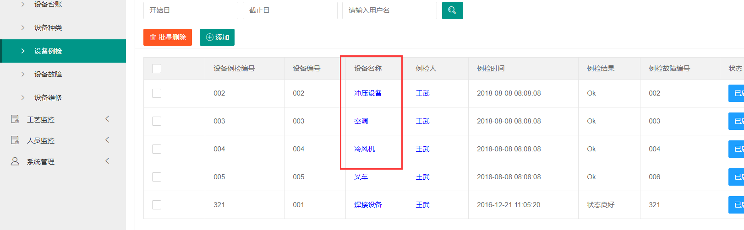Click inspector 王武 in row 321
Viewport: 744px width, 230px height.
coord(423,205)
